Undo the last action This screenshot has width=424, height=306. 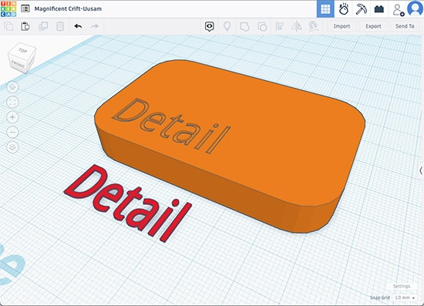point(78,26)
